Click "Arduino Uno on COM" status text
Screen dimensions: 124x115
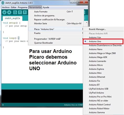(x=74, y=105)
